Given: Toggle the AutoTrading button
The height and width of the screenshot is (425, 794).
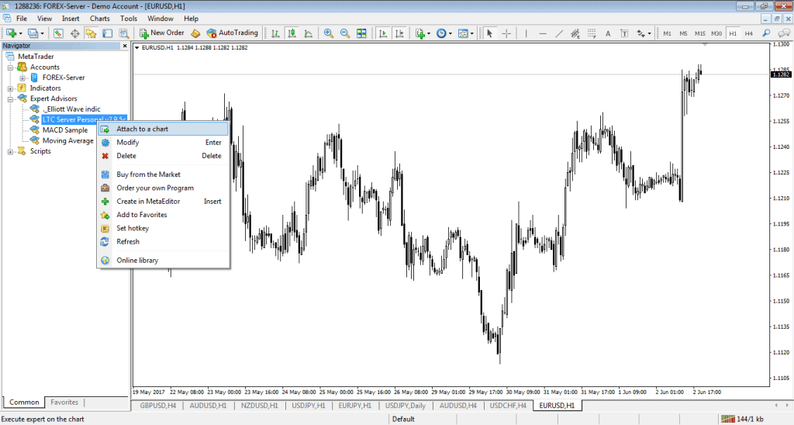Looking at the screenshot, I should click(233, 33).
